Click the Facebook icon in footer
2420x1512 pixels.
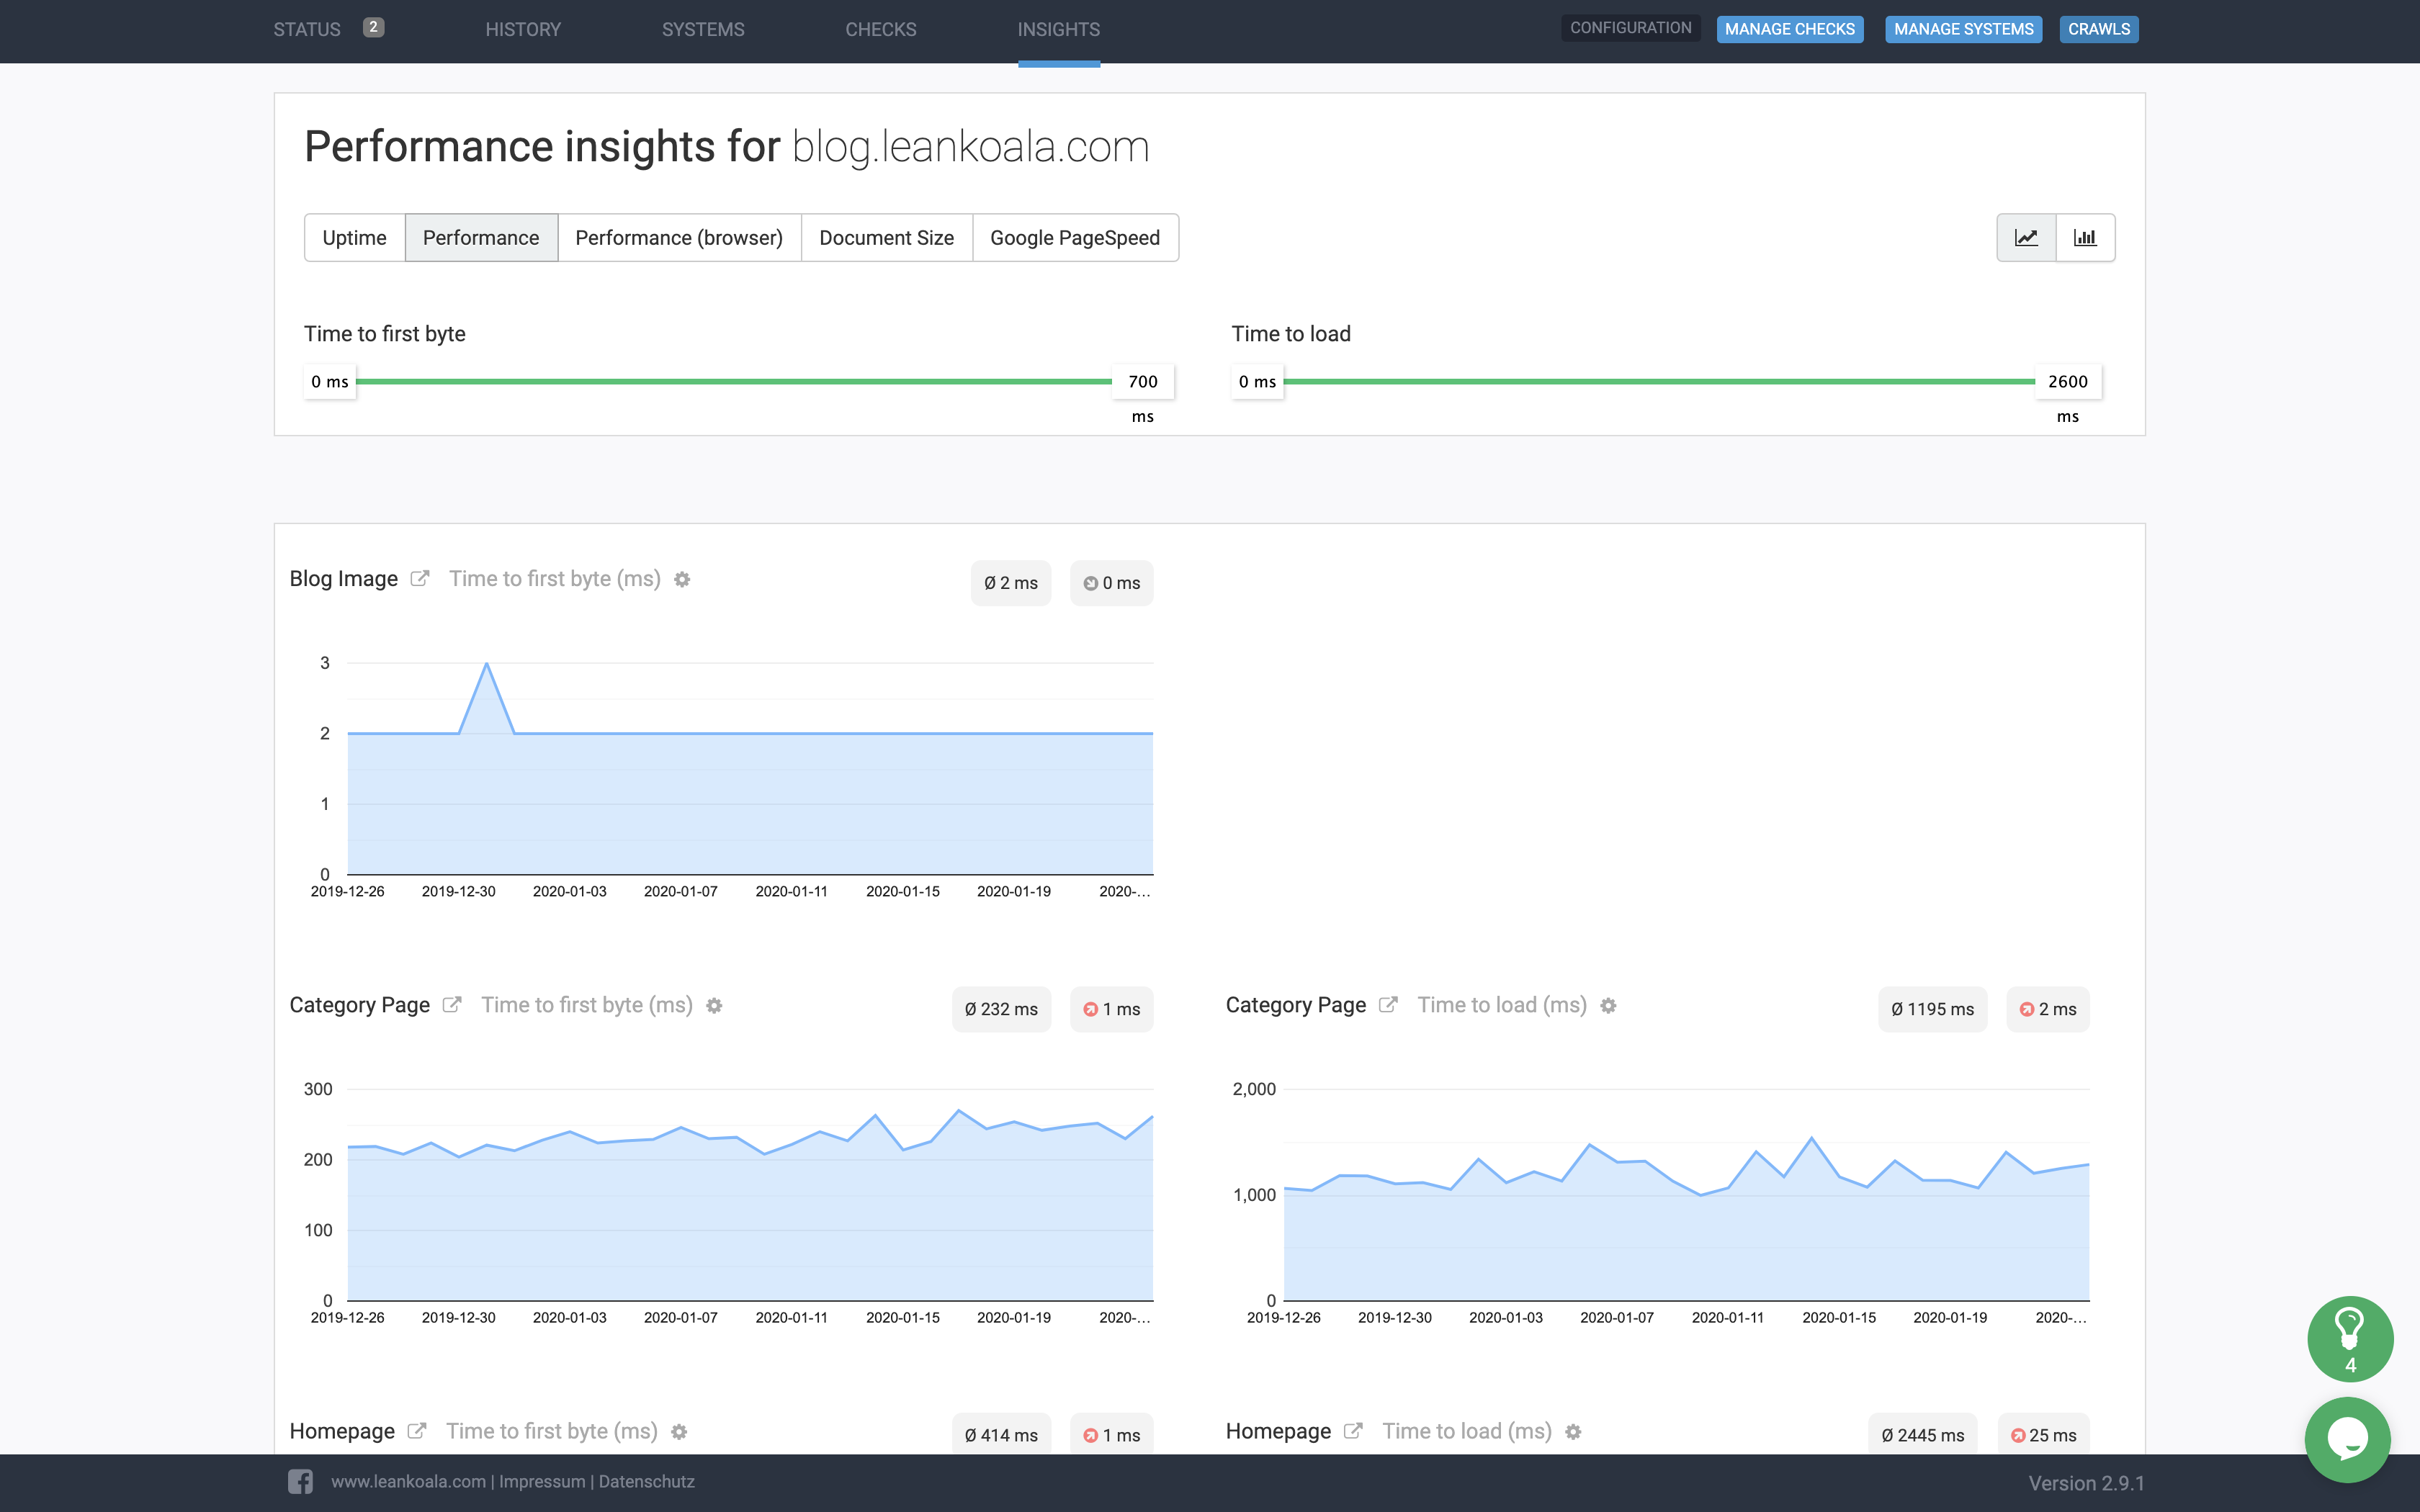(x=300, y=1481)
